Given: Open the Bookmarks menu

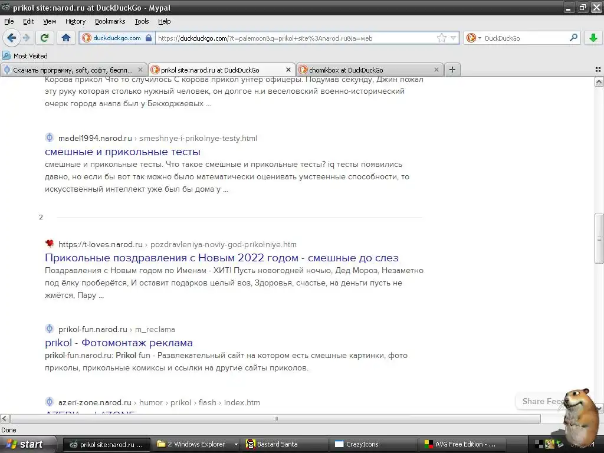Looking at the screenshot, I should (x=110, y=21).
